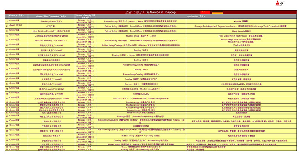Select the JFE owner cell
The width and height of the screenshot is (302, 156).
point(52,26)
